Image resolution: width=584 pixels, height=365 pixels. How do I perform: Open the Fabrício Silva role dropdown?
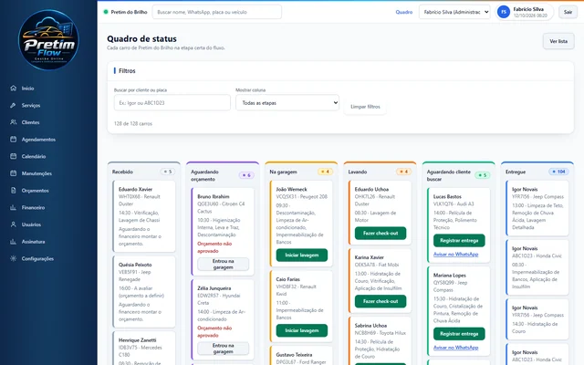click(x=454, y=12)
